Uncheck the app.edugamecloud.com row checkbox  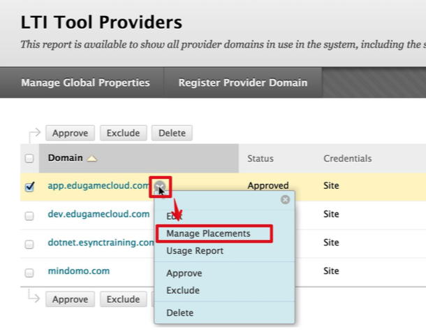coord(29,187)
